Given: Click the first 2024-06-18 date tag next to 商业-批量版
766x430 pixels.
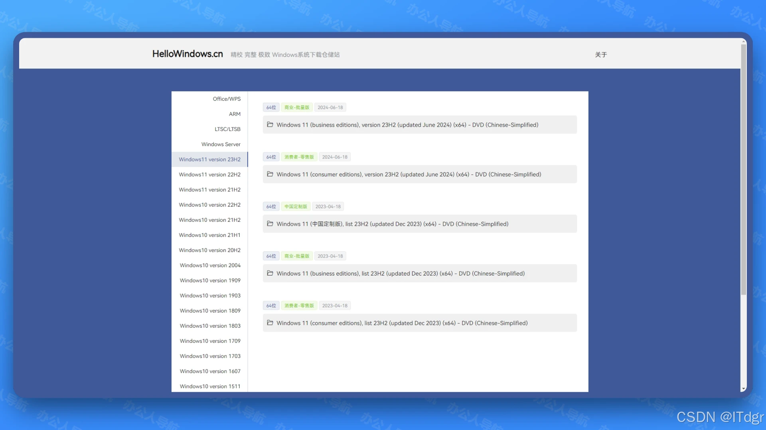Looking at the screenshot, I should (330, 107).
